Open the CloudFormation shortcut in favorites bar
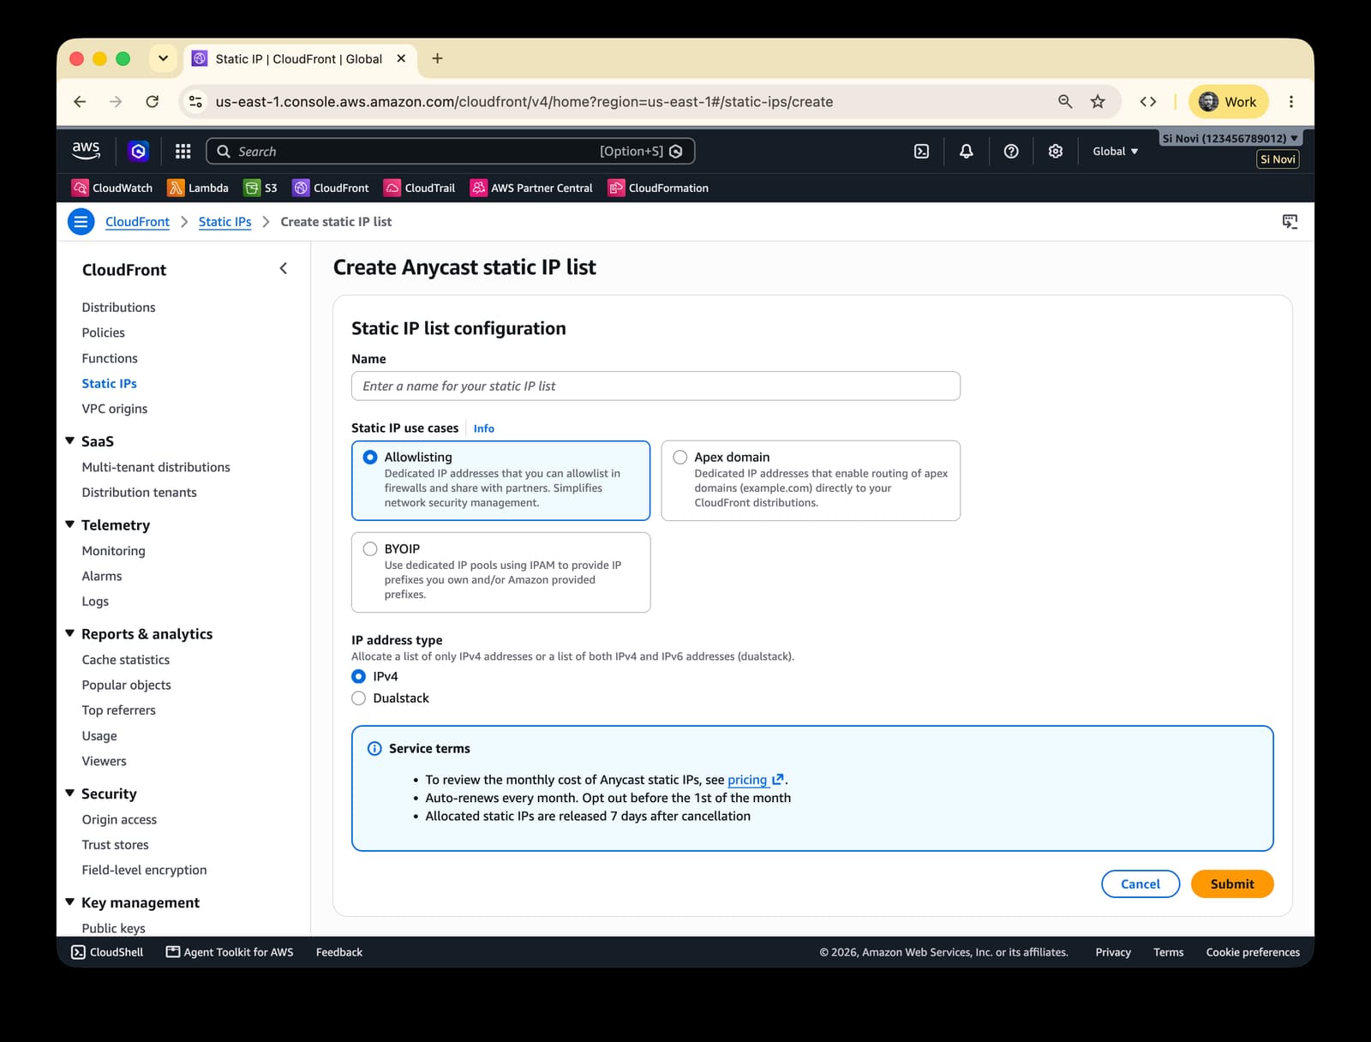 (x=658, y=188)
